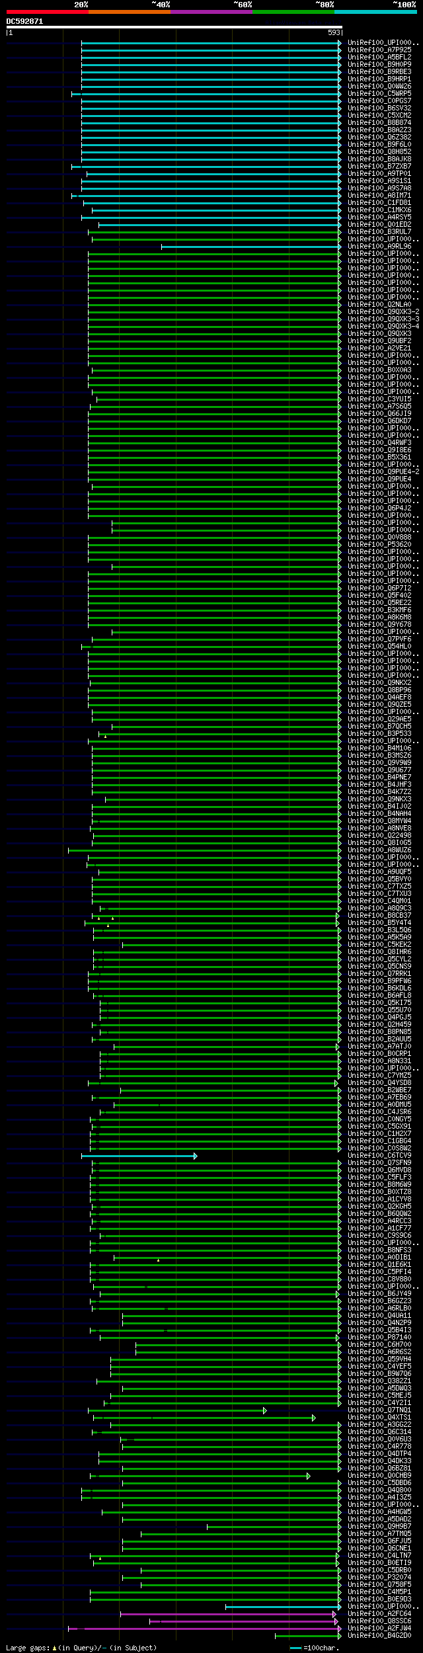
Task: Click the Large gaps legend text
Action: [81, 1648]
